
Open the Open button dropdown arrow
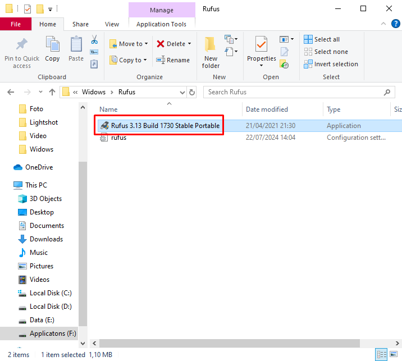[x=293, y=39]
